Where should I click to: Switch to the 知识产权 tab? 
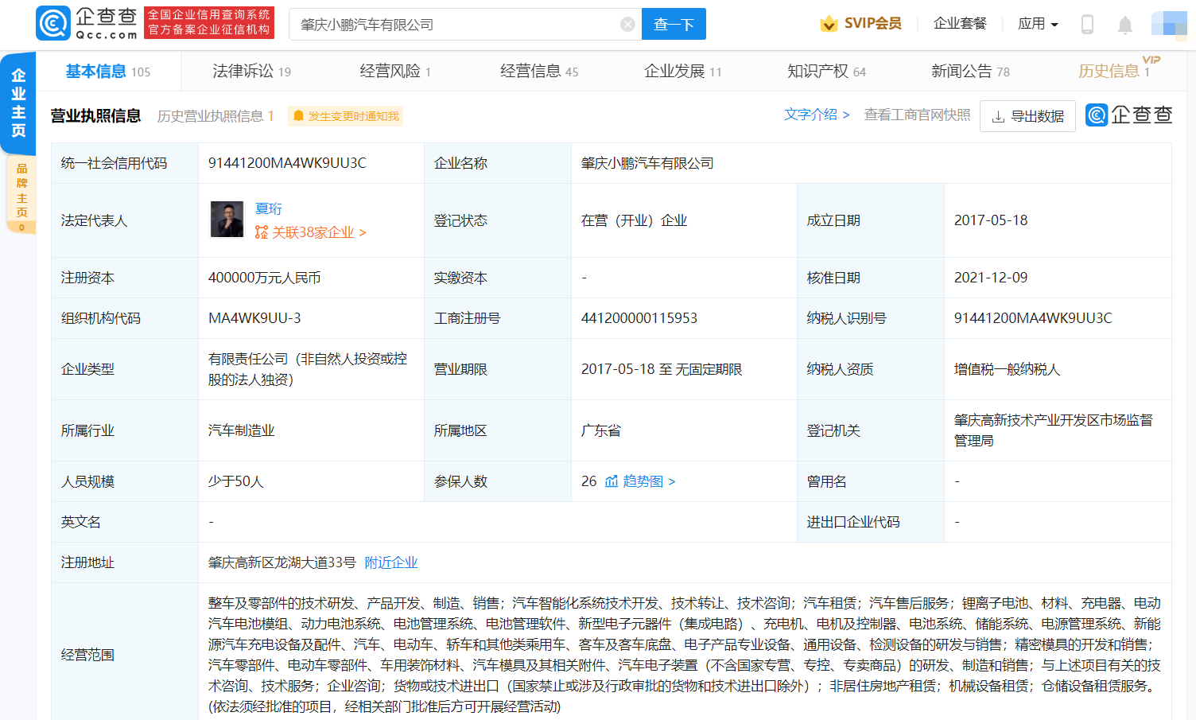click(x=826, y=72)
